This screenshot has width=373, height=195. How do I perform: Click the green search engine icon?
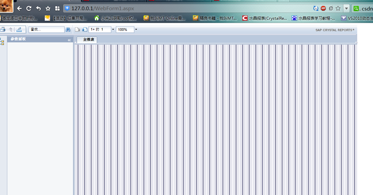coord(356,9)
